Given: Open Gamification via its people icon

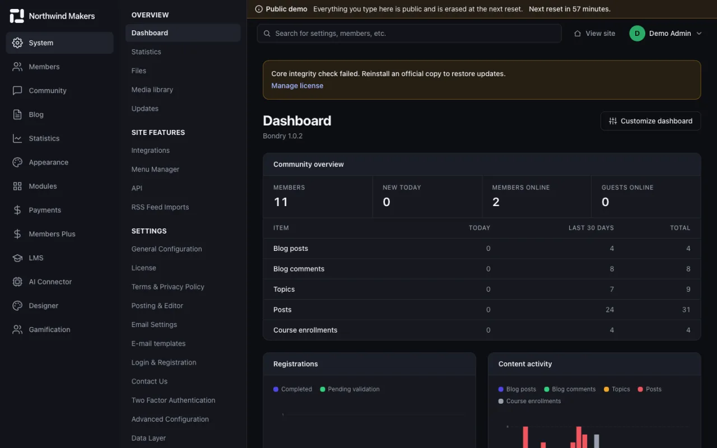Looking at the screenshot, I should (17, 330).
